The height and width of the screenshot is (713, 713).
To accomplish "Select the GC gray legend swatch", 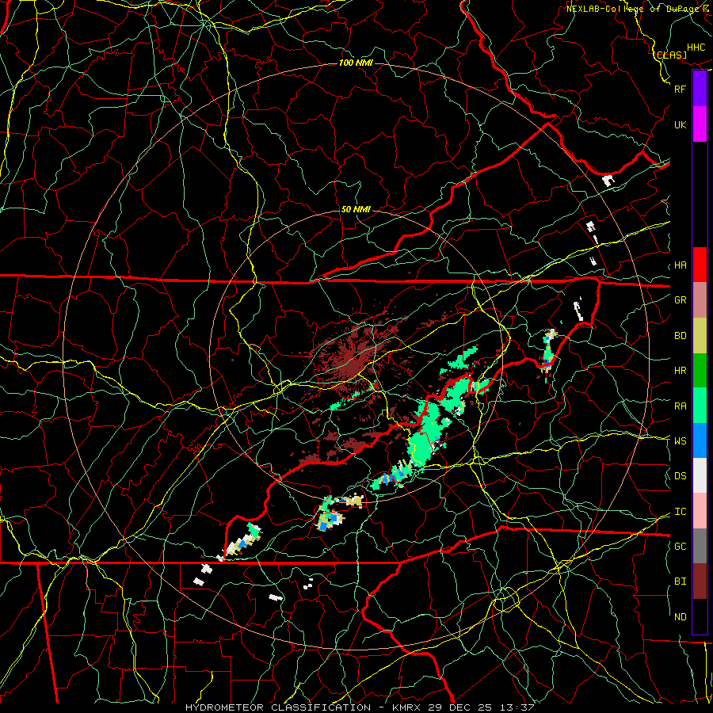I will 700,546.
